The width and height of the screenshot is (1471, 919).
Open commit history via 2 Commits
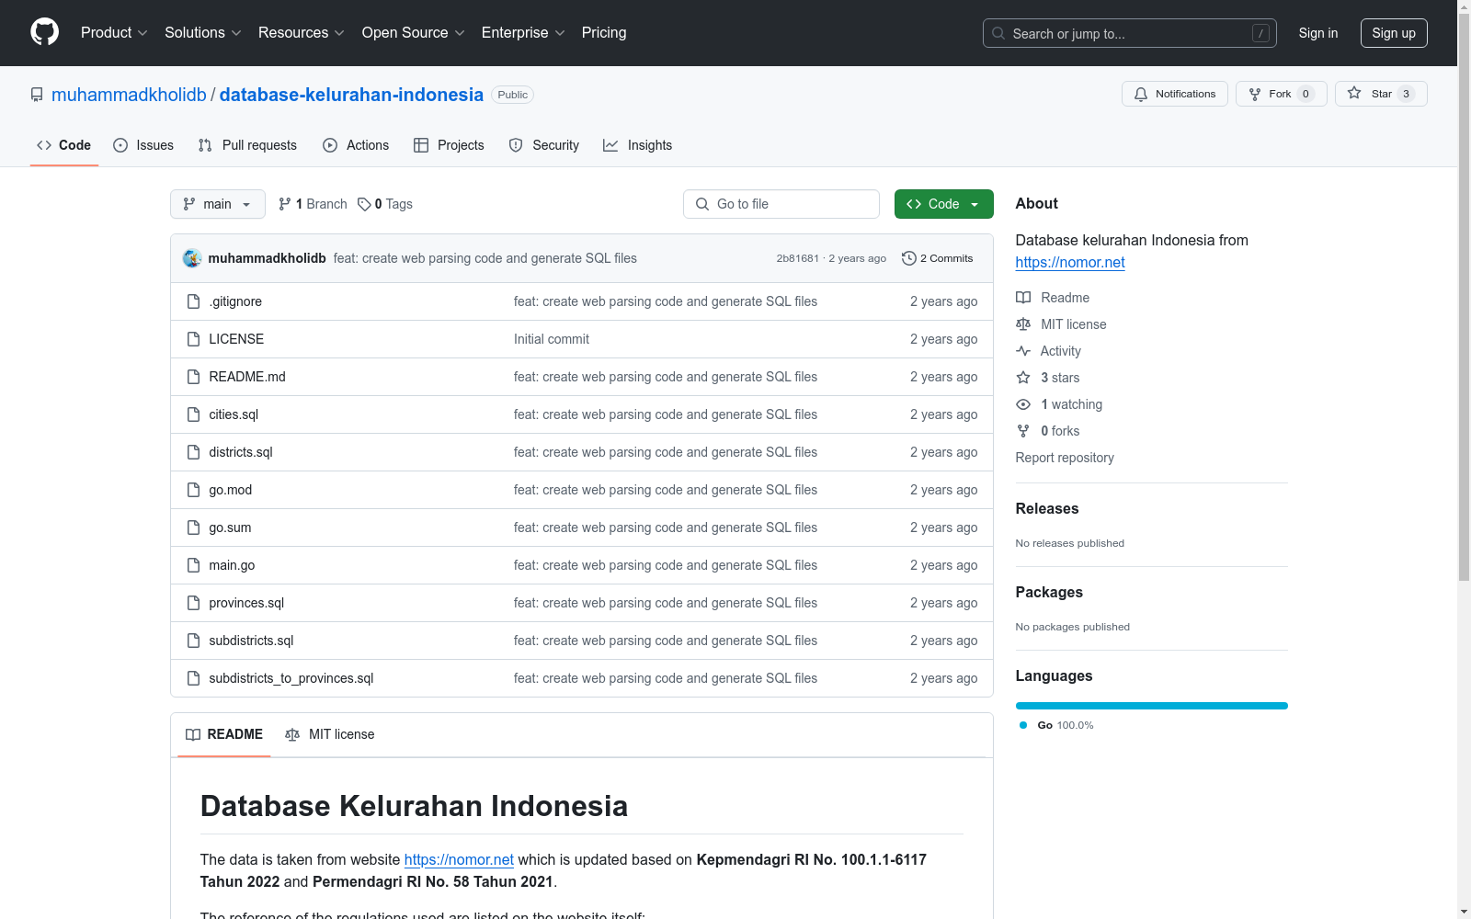[x=937, y=258]
